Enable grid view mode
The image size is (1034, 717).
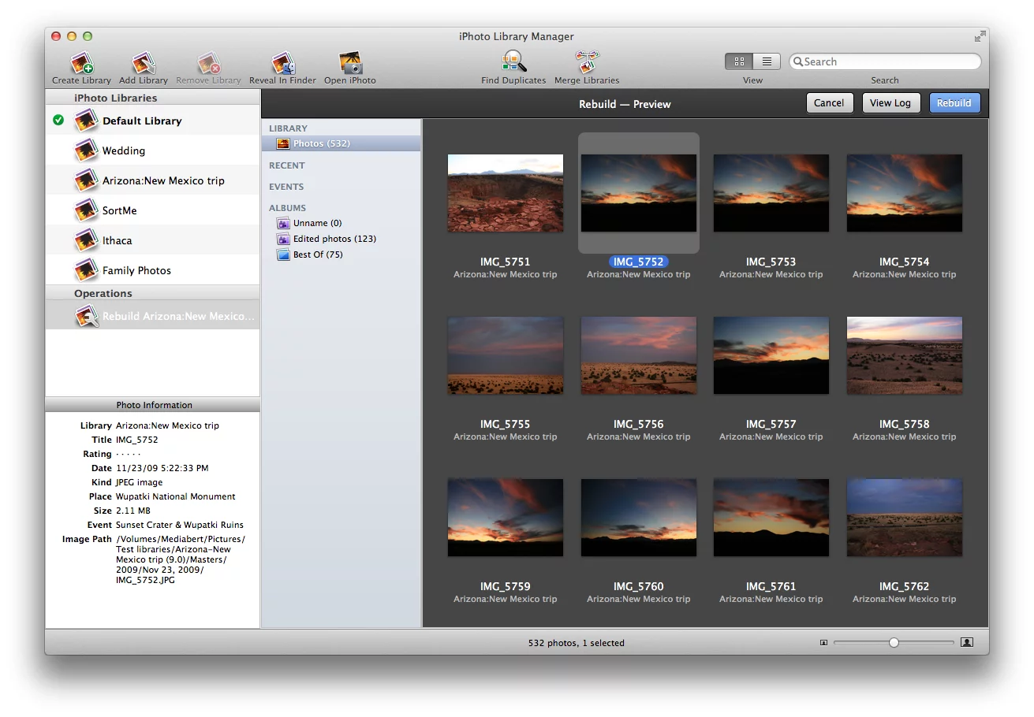point(739,61)
